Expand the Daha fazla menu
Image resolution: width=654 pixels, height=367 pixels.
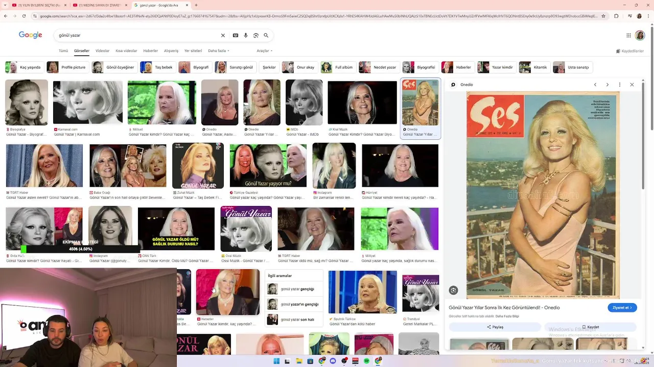click(218, 51)
